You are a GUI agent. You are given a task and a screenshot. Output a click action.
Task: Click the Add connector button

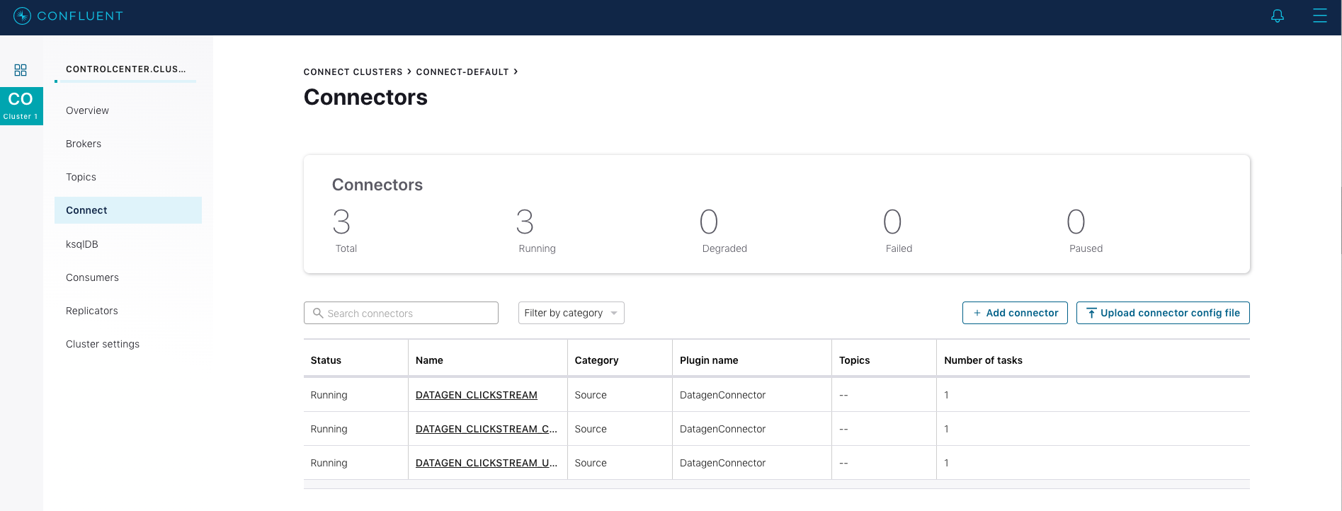pyautogui.click(x=1014, y=313)
